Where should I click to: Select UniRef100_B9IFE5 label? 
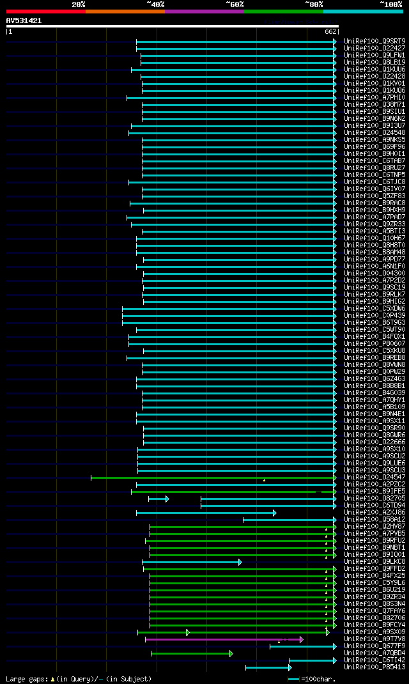pos(374,491)
